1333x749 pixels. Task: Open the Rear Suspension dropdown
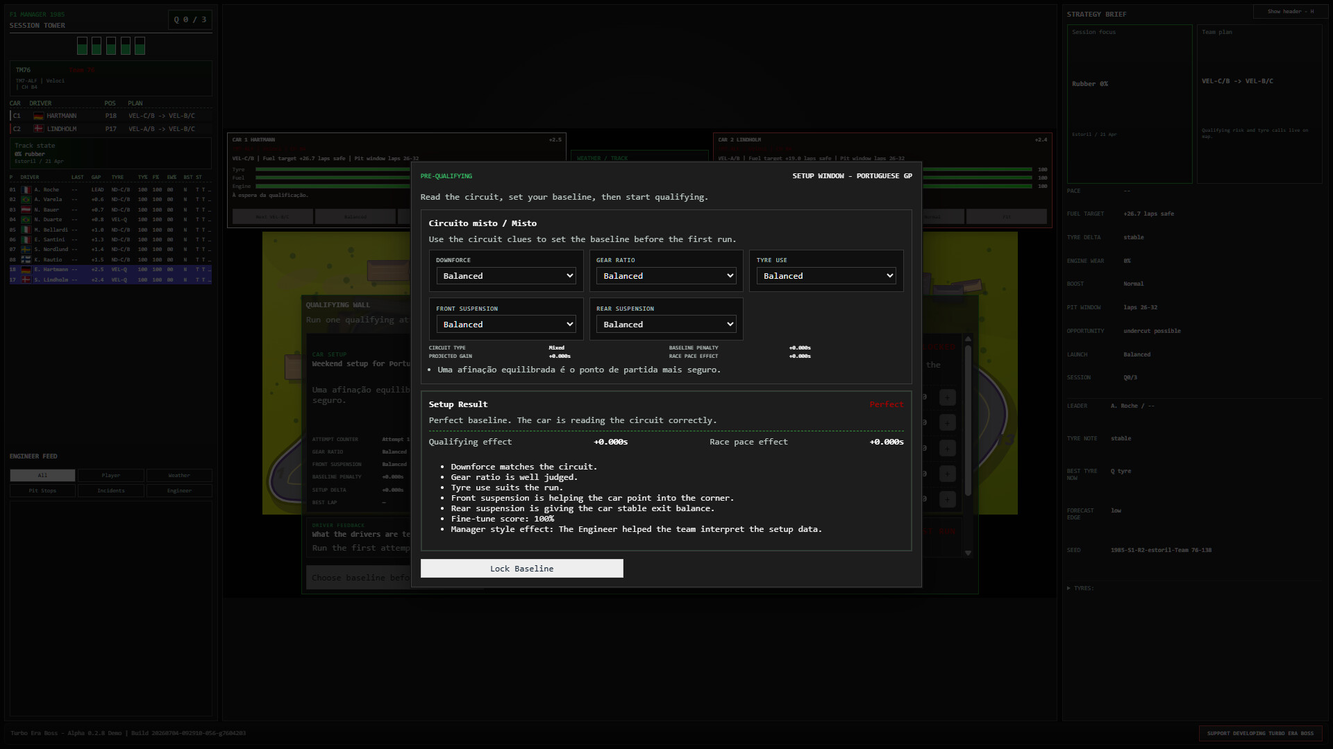click(x=666, y=325)
